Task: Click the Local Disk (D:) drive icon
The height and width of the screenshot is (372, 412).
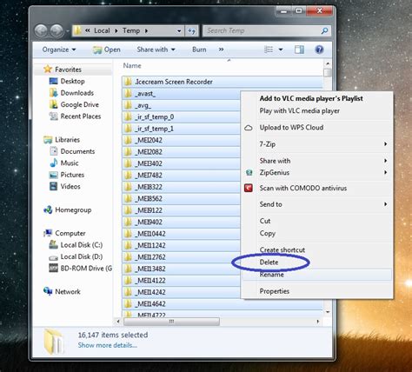Action: tap(54, 257)
